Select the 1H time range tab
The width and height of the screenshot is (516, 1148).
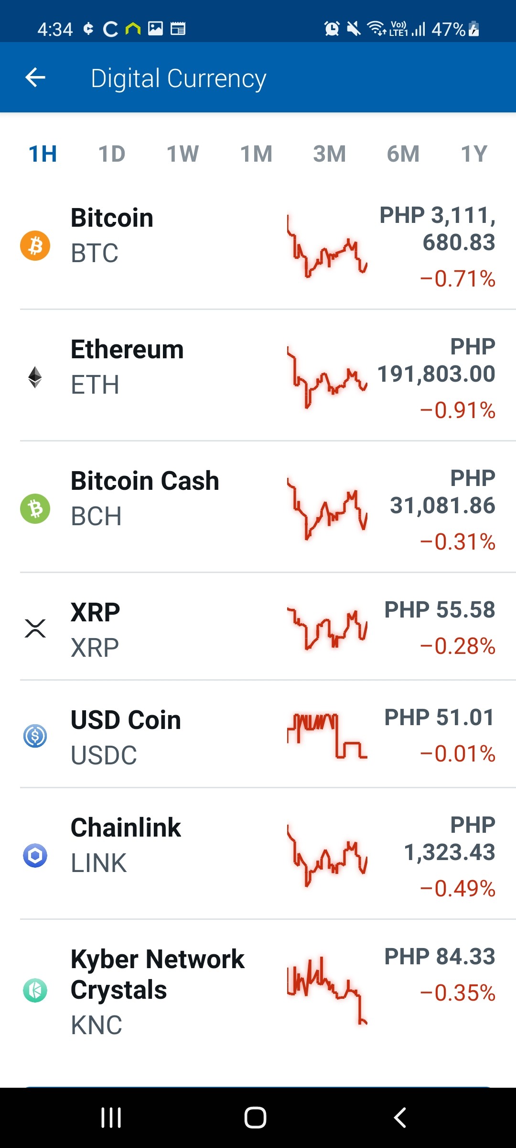pyautogui.click(x=43, y=154)
